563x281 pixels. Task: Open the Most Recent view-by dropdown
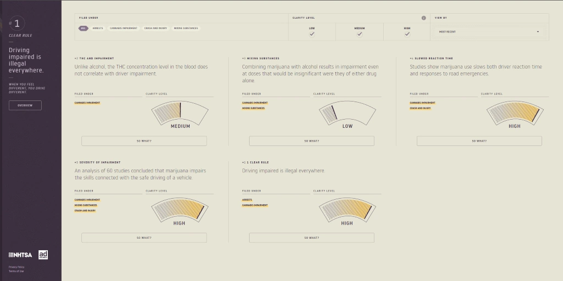(x=489, y=32)
